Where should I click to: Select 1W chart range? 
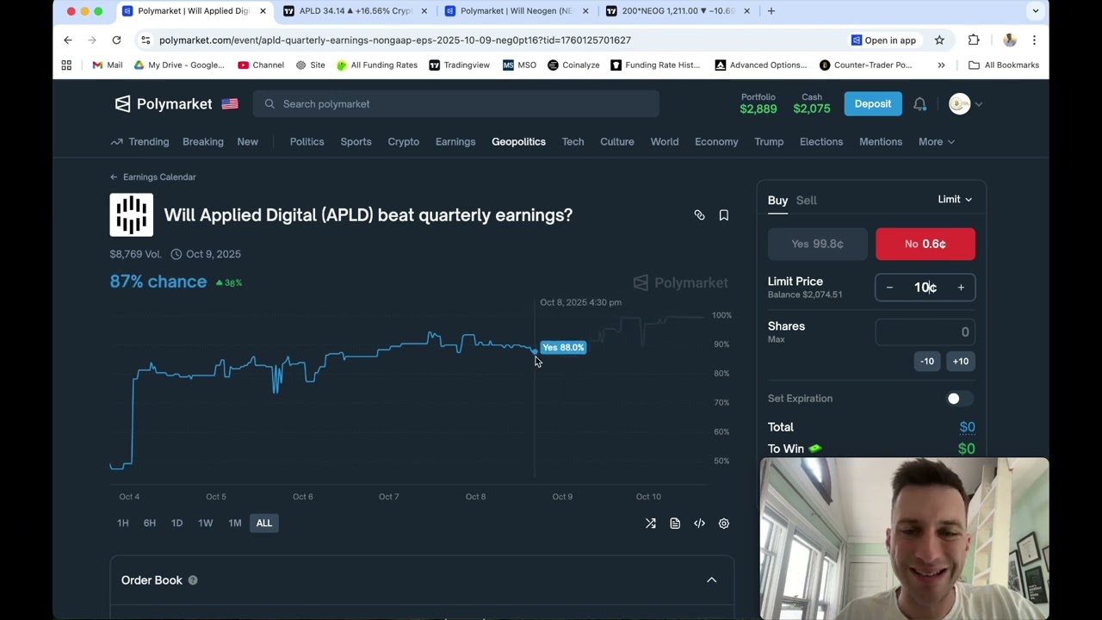[x=205, y=524]
